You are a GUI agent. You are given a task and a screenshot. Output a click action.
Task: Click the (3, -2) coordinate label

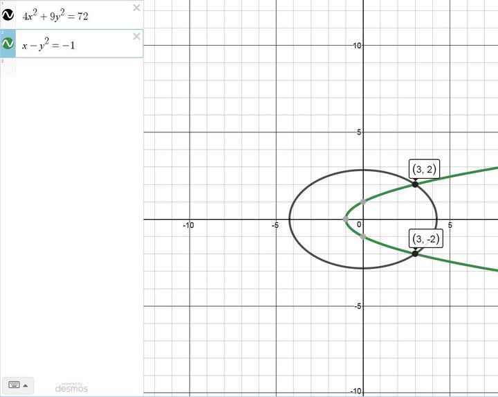click(x=425, y=239)
